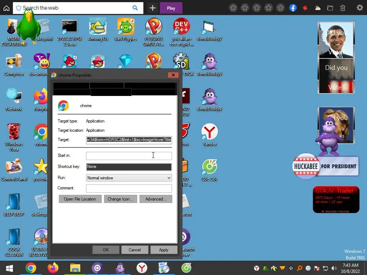
Task: Select the Yandex desktop icon
Action: coord(209,135)
